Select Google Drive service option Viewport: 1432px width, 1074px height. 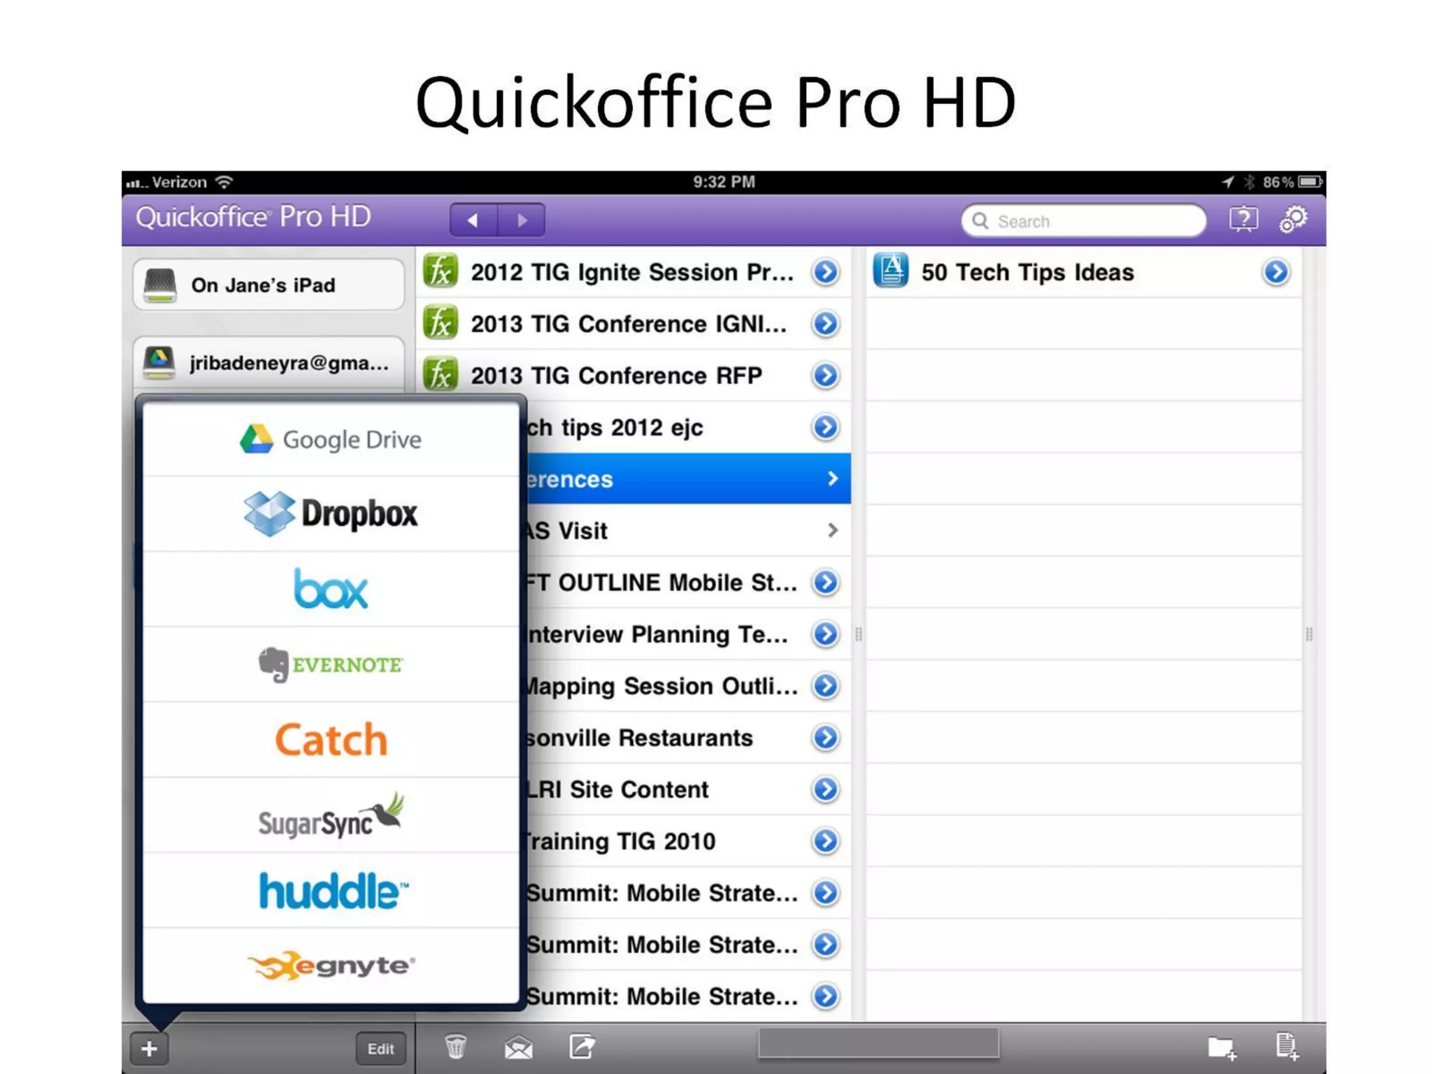[331, 439]
